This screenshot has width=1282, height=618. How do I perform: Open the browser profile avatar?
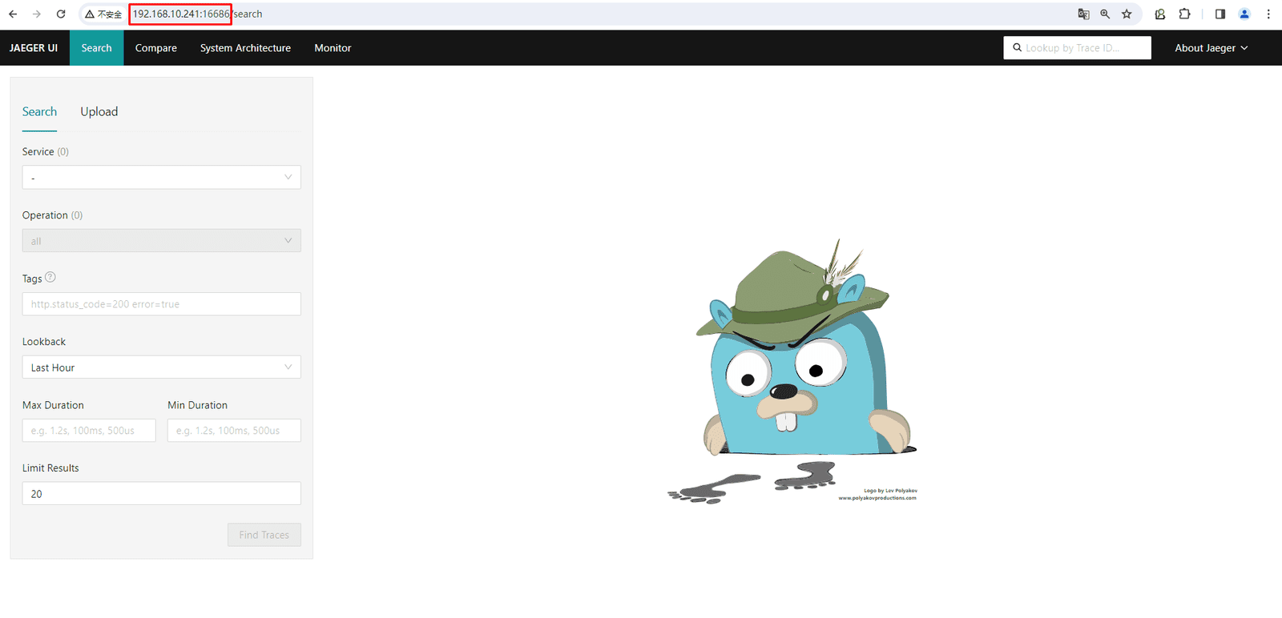point(1244,14)
